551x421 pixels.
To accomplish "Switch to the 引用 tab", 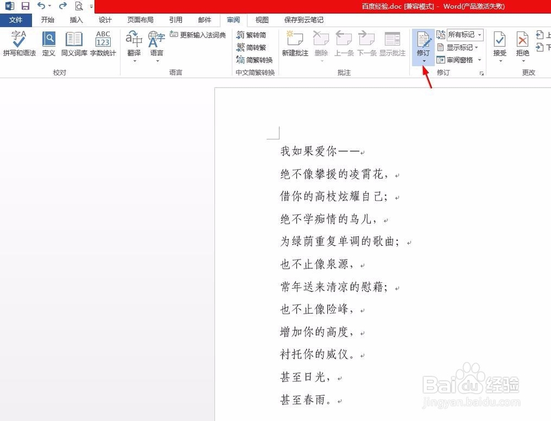I will click(176, 20).
